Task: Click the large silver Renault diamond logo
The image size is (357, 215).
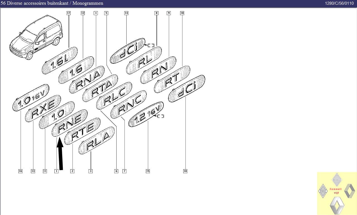Action: [x=337, y=206]
